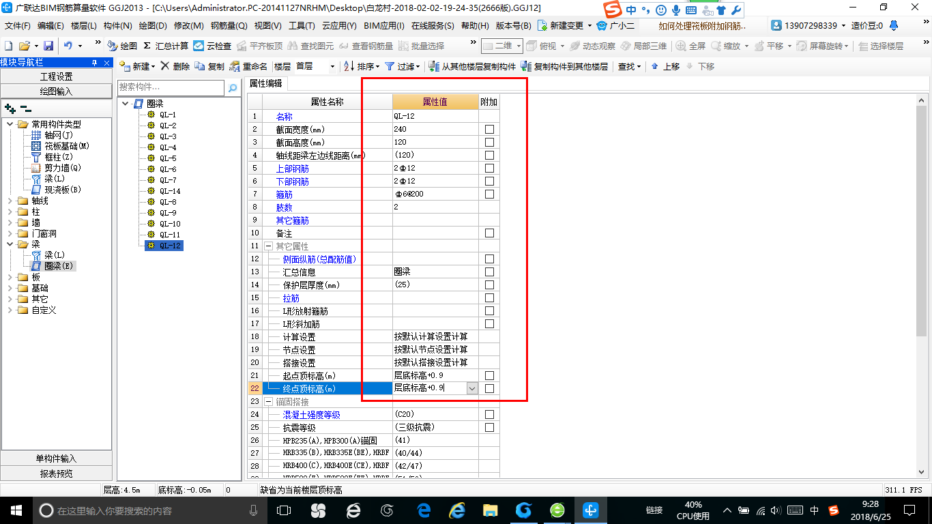Click 复制 copy component button
Viewport: 932px width, 524px height.
pyautogui.click(x=209, y=66)
